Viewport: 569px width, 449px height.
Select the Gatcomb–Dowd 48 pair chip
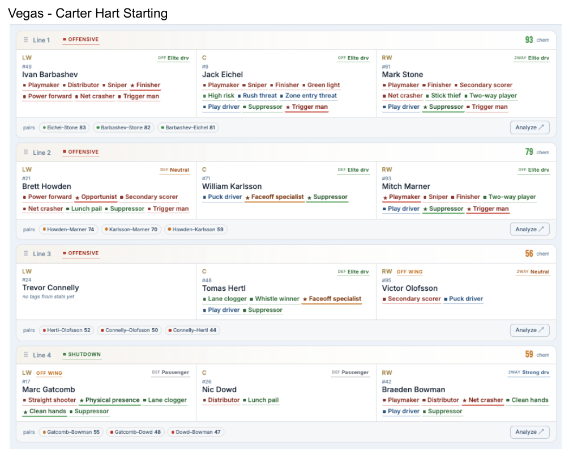pos(135,432)
